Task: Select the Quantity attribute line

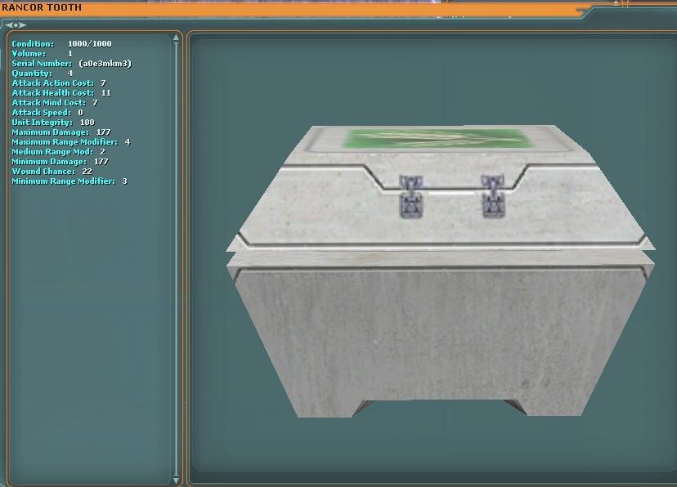Action: click(x=42, y=74)
